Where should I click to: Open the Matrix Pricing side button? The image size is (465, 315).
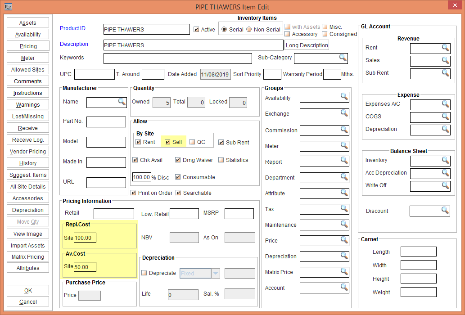[28, 256]
